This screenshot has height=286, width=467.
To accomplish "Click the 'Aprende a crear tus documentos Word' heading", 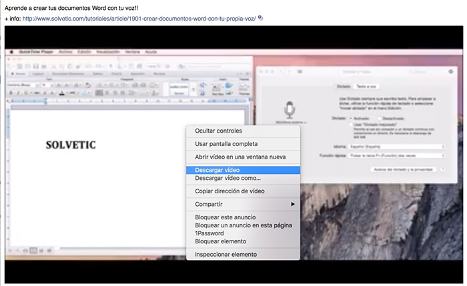I will pos(71,8).
